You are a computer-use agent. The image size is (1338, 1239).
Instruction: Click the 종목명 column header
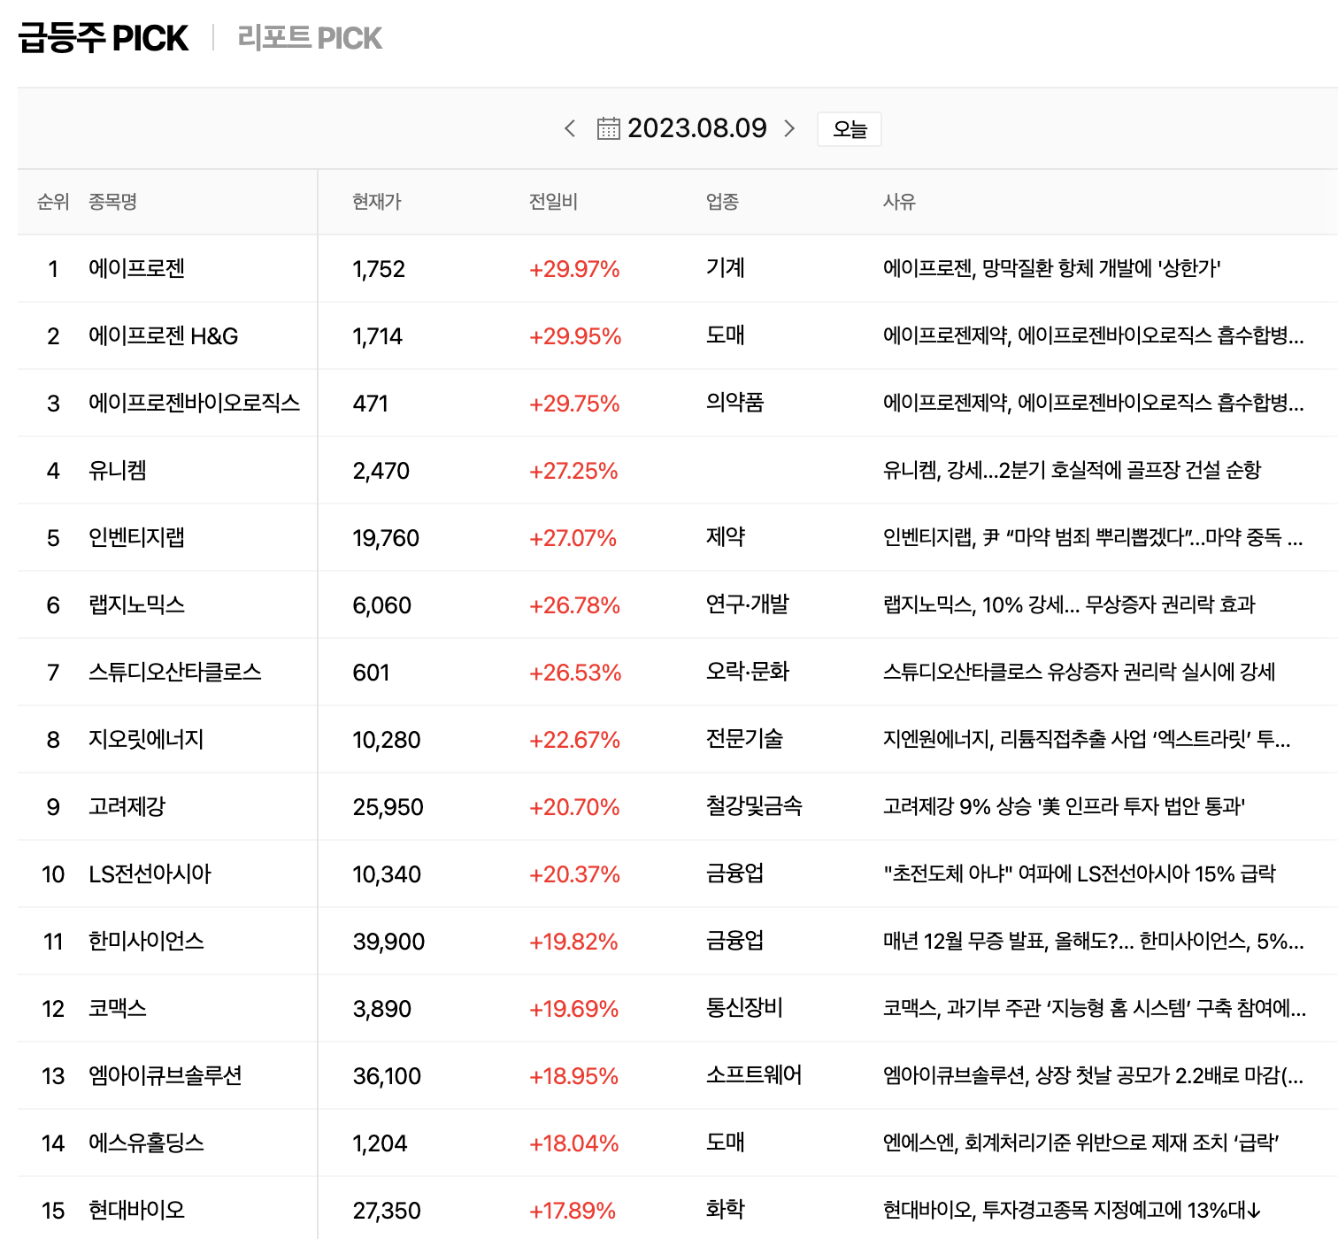(112, 202)
